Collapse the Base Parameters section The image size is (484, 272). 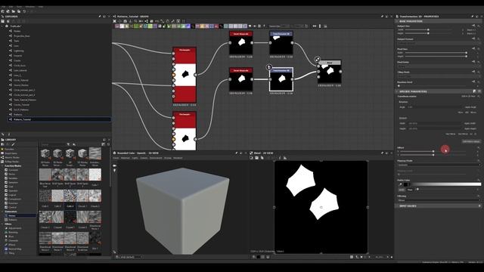[x=397, y=21]
